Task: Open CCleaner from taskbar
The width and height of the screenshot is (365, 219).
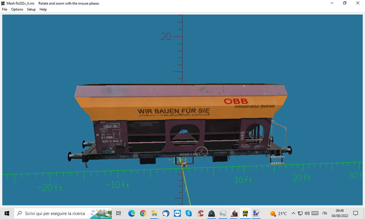Action: click(200, 213)
